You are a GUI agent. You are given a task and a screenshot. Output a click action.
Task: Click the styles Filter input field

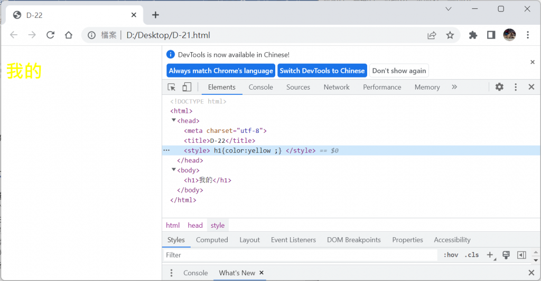click(300, 255)
